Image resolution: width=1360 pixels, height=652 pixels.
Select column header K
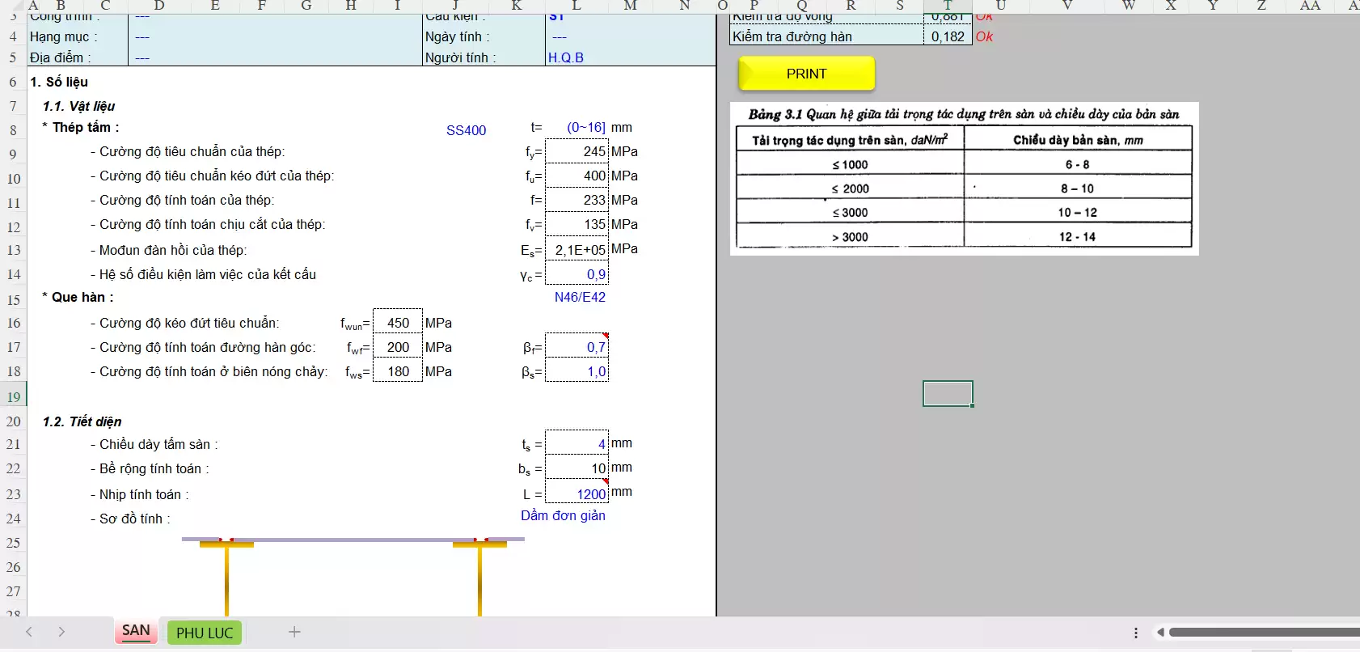point(516,6)
